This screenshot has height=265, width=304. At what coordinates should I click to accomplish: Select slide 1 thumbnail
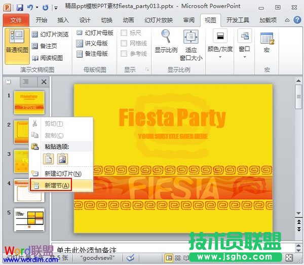tap(29, 103)
